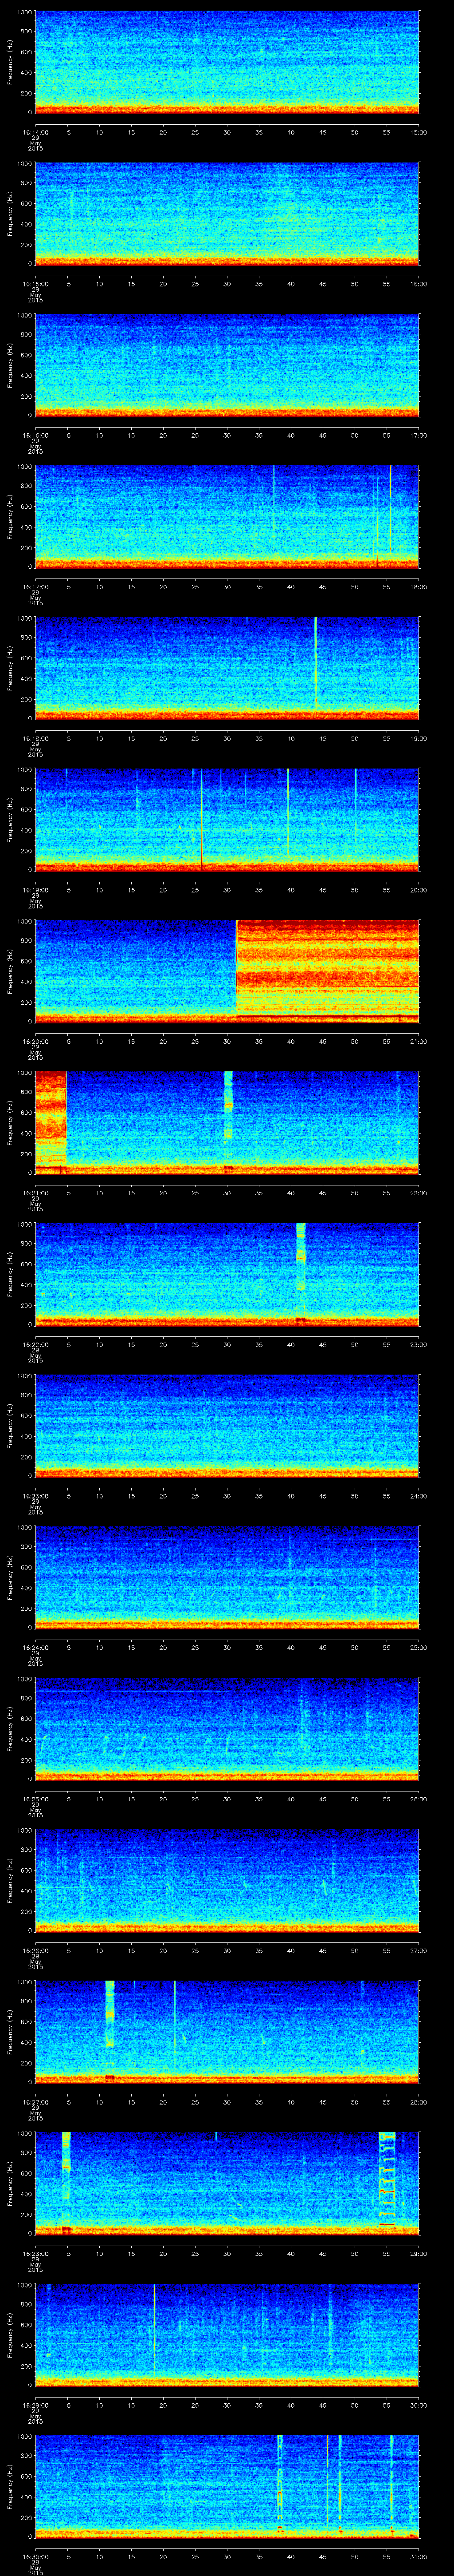Select the '15:00' end label of the first panel

pyautogui.click(x=418, y=132)
